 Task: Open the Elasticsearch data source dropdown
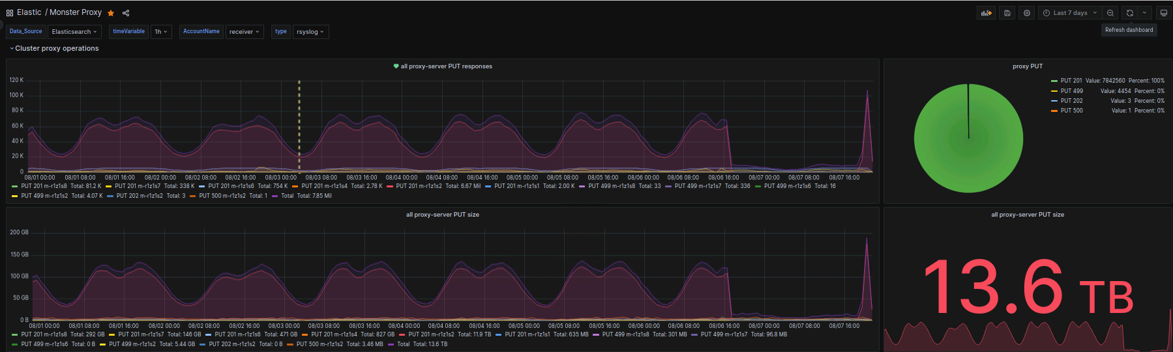pyautogui.click(x=74, y=32)
